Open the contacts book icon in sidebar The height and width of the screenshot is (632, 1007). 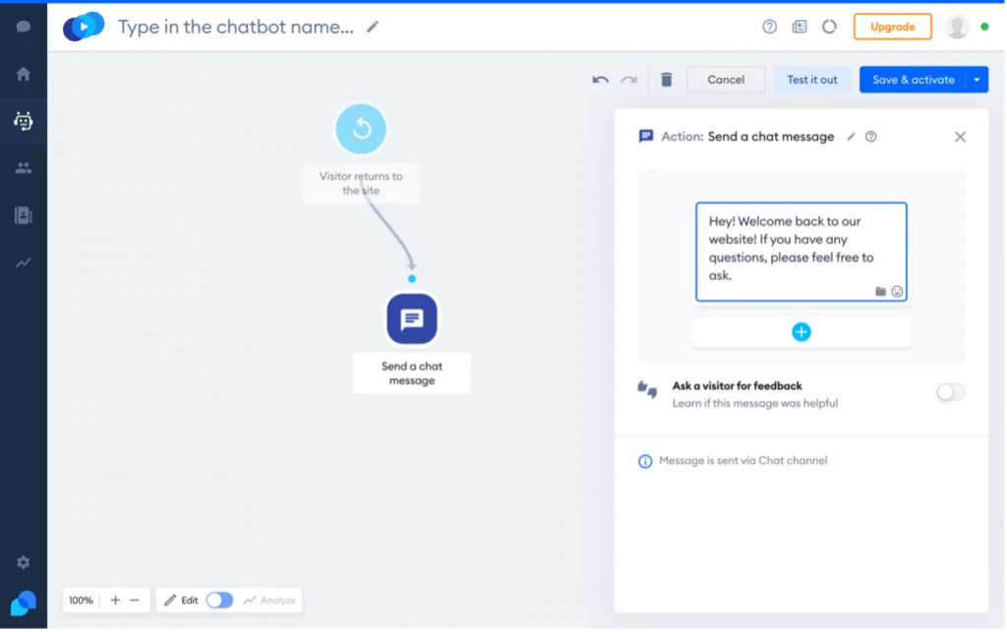tap(24, 215)
